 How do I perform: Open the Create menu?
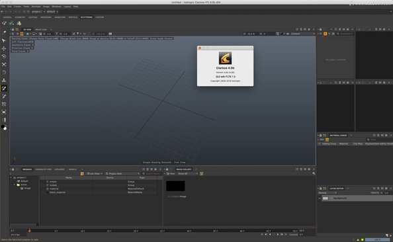click(17, 7)
